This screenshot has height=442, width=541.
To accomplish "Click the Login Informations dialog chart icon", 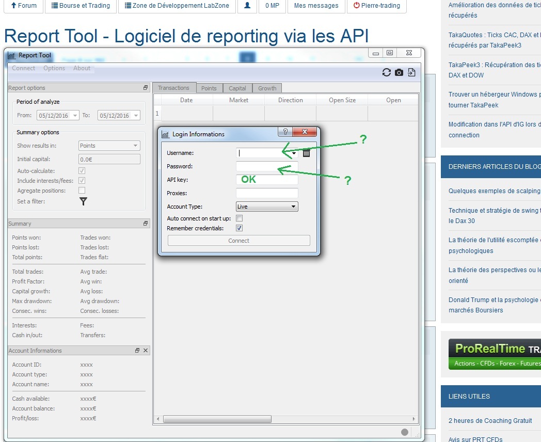I will tap(165, 135).
